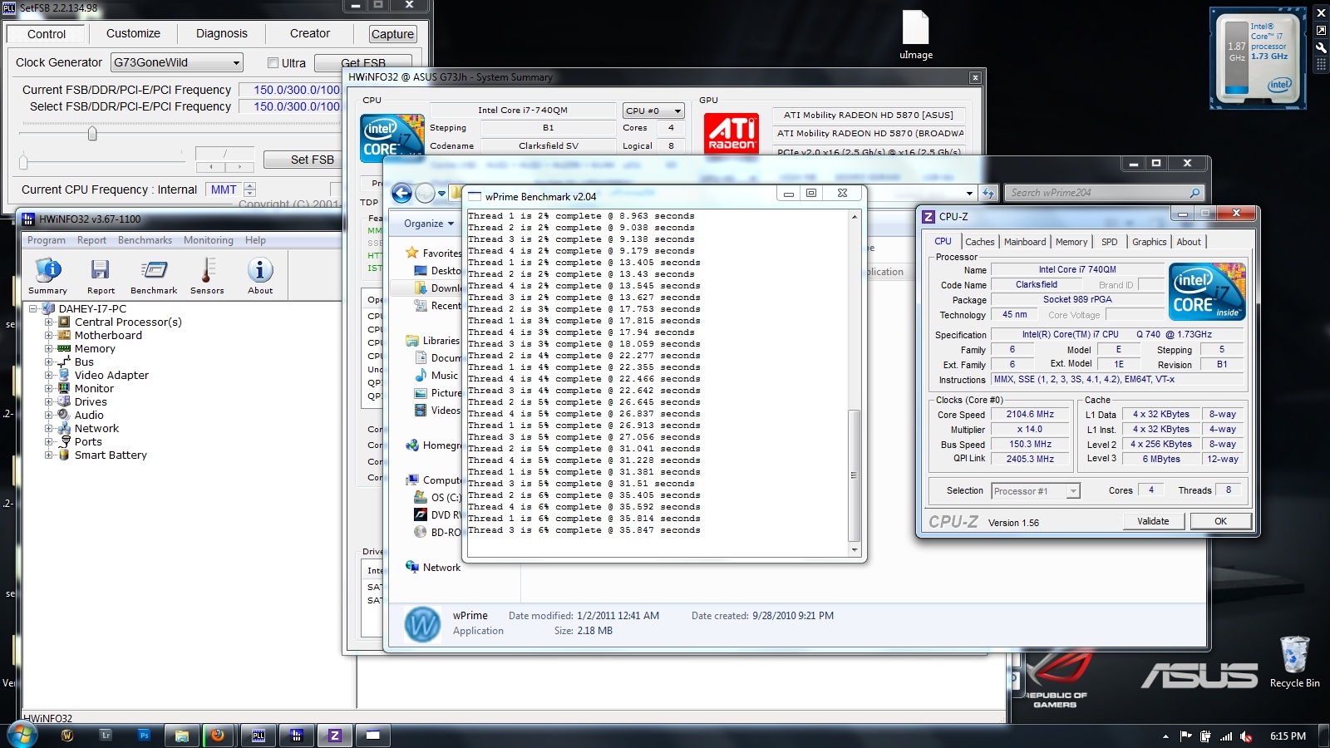This screenshot has height=748, width=1330.
Task: Click OK in CPU-Z
Action: 1220,521
